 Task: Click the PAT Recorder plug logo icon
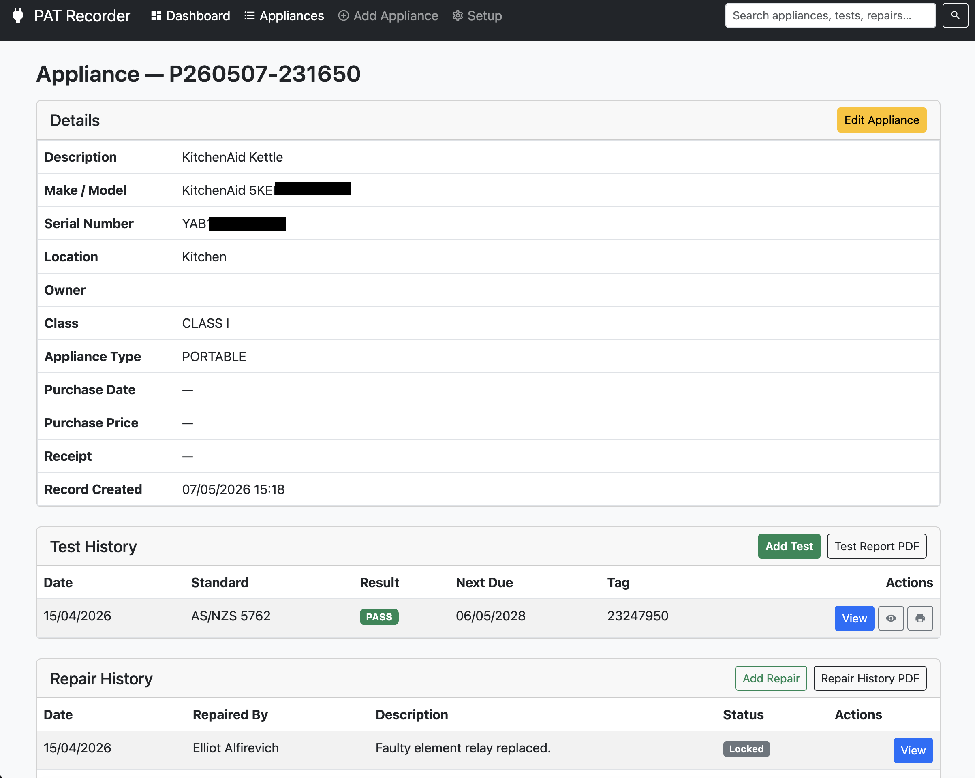click(x=18, y=15)
